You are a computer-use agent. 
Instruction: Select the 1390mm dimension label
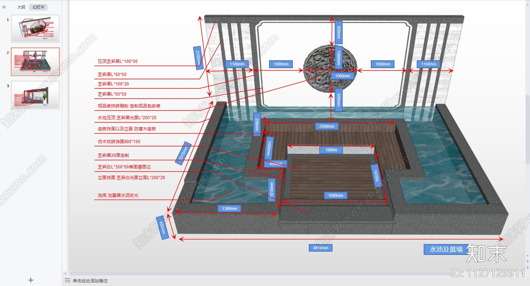click(x=230, y=209)
